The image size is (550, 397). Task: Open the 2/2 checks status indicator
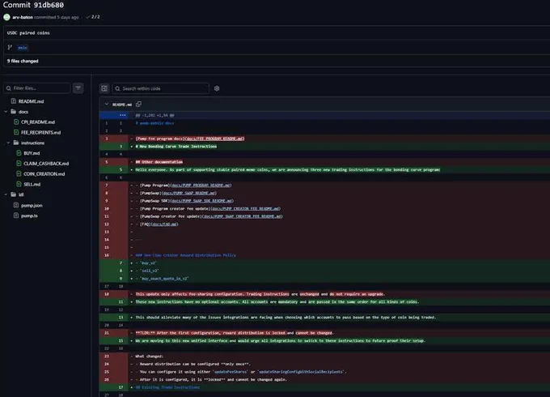point(93,17)
